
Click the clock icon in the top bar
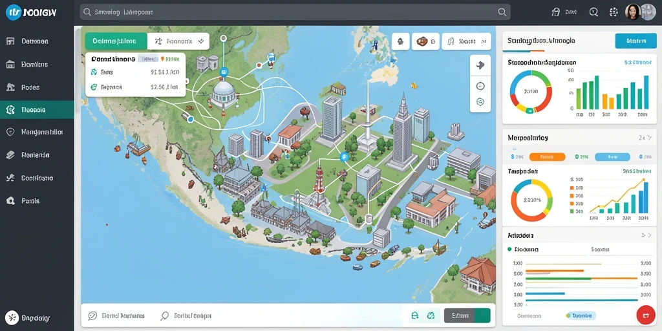click(x=593, y=12)
